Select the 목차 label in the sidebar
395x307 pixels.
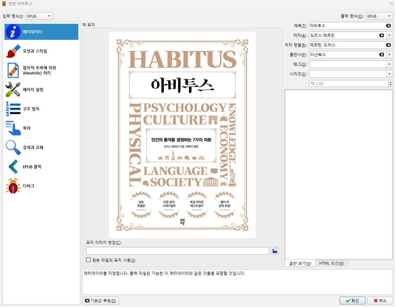click(x=27, y=128)
